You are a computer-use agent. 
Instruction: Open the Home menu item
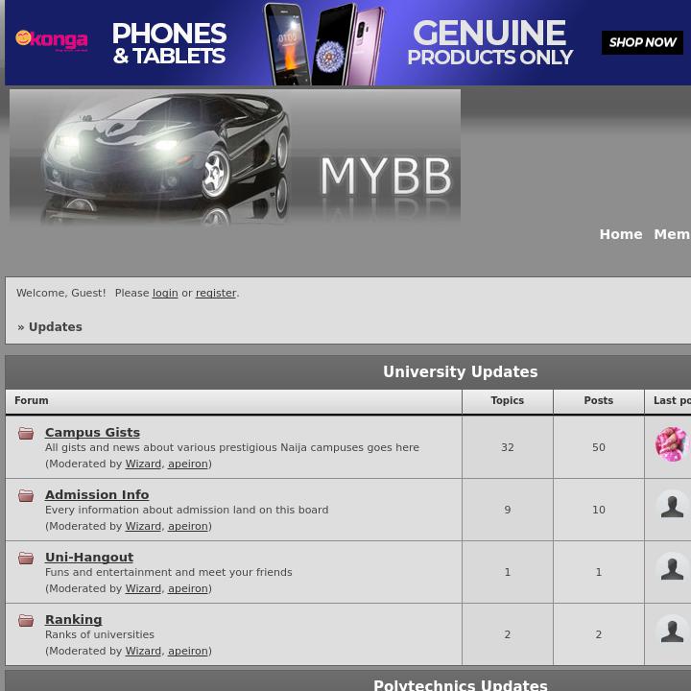coord(621,234)
